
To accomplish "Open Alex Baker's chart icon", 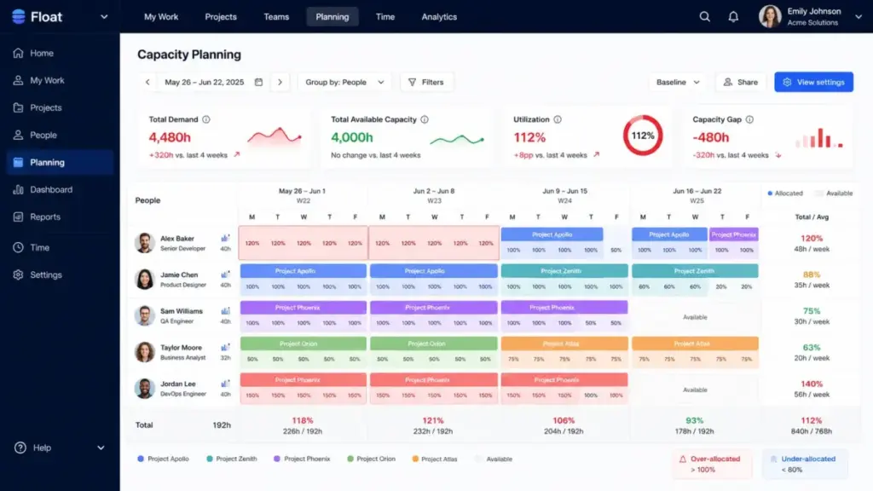I will [225, 239].
